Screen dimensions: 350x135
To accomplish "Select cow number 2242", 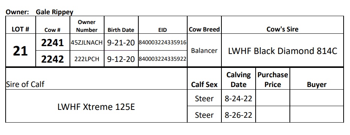I will pyautogui.click(x=53, y=59).
